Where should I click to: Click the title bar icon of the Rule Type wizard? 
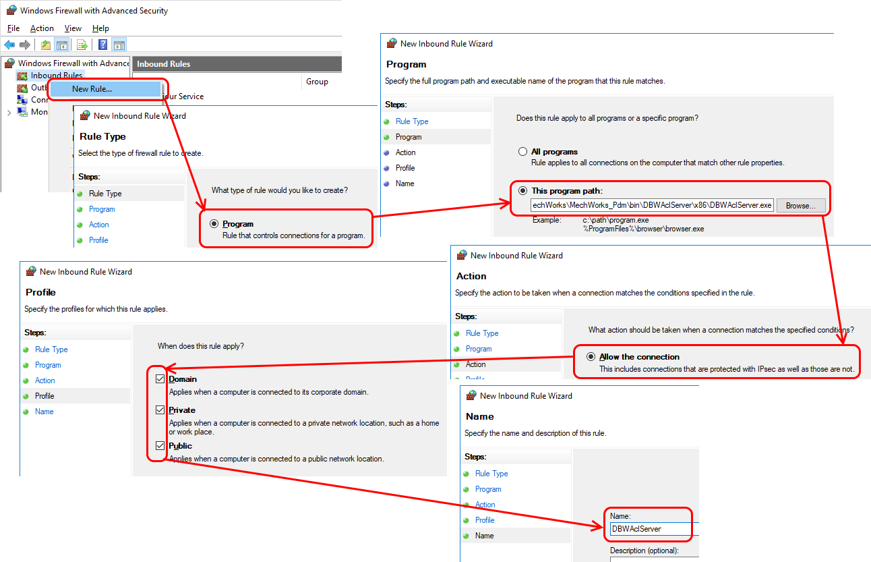tap(84, 115)
